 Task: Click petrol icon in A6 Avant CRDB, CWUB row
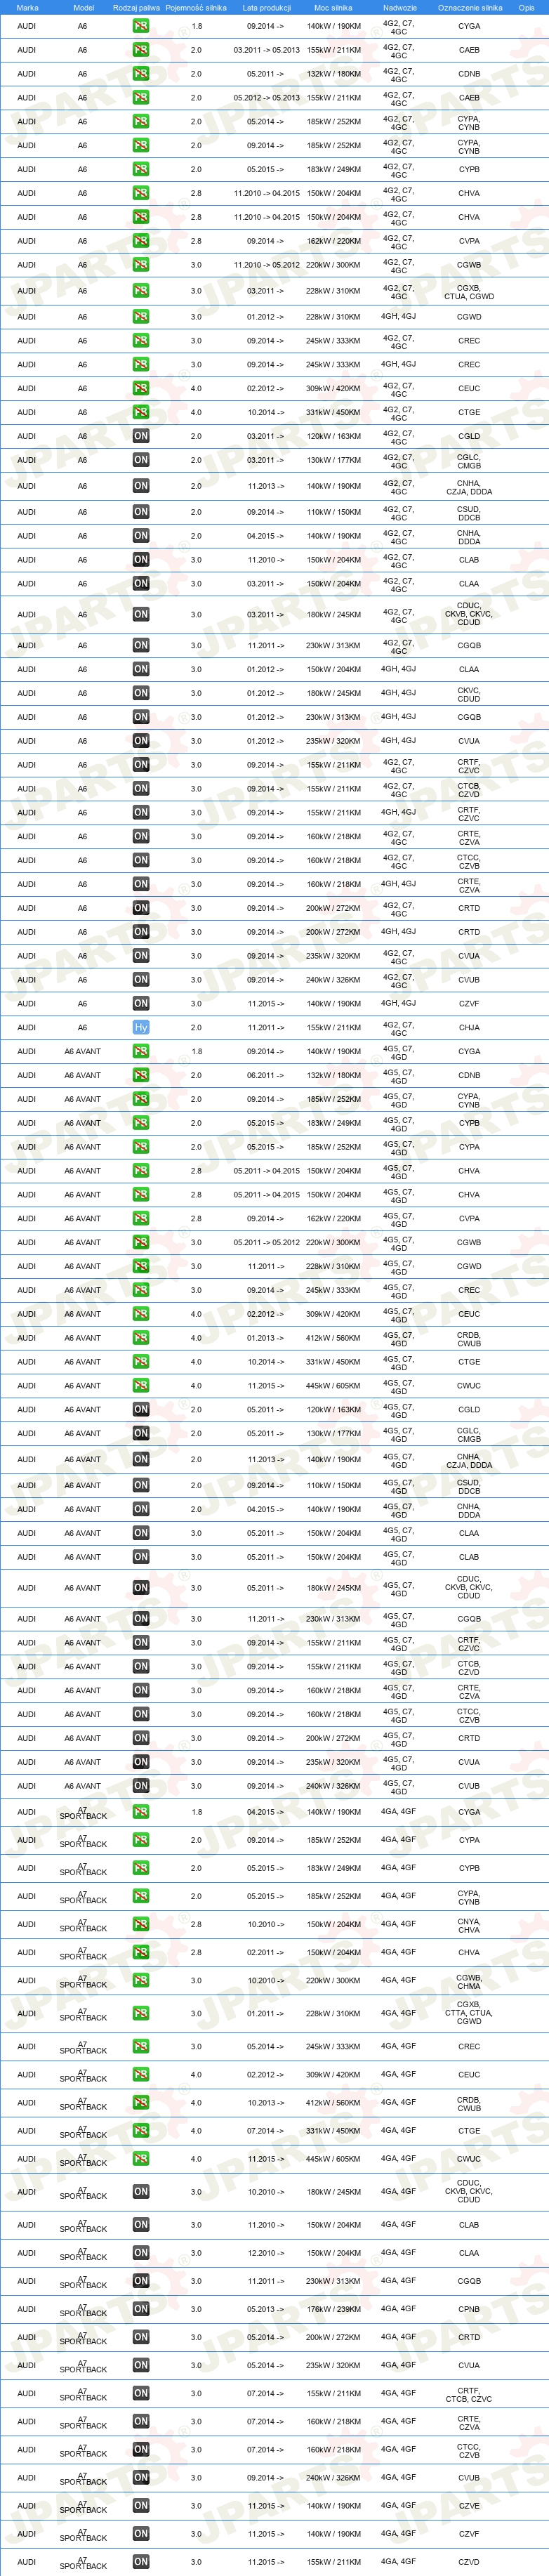pos(141,1338)
